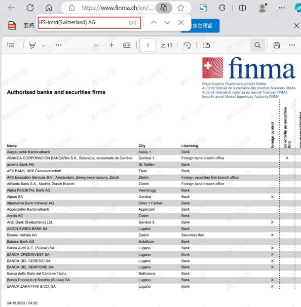Viewport: 301px width, 307px height.
Task: Select 'BANCA DEL CERESIO SA' entry
Action: tap(29, 261)
